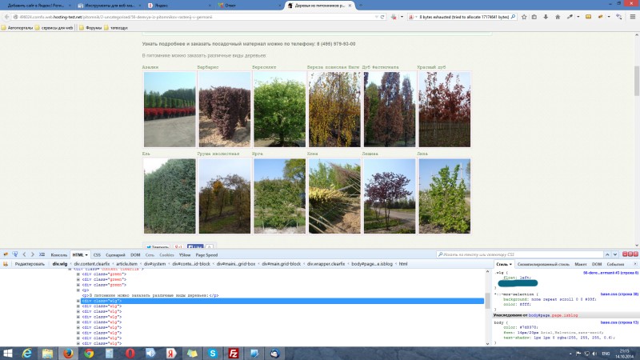640x360 pixels.
Task: Open the Стиль tab dropdown arrow
Action: [x=510, y=265]
